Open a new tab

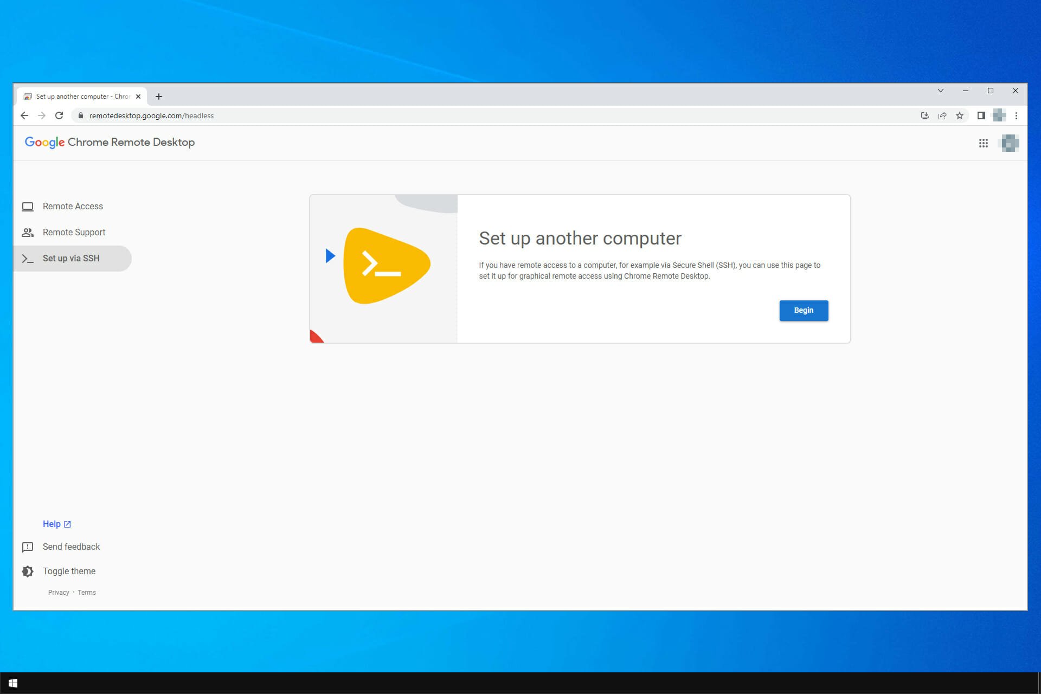(x=159, y=97)
